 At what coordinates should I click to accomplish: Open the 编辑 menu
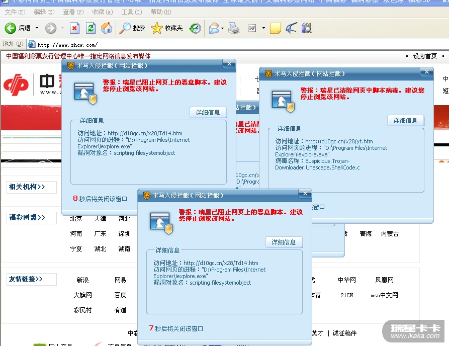(44, 12)
